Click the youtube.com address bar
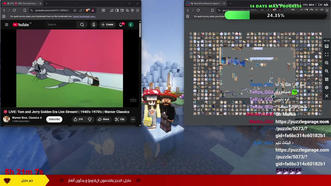This screenshot has width=331, height=186. pyautogui.click(x=53, y=10)
